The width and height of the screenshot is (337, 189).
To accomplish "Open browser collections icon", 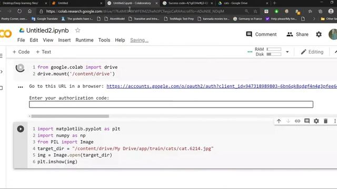I will tap(320, 11).
